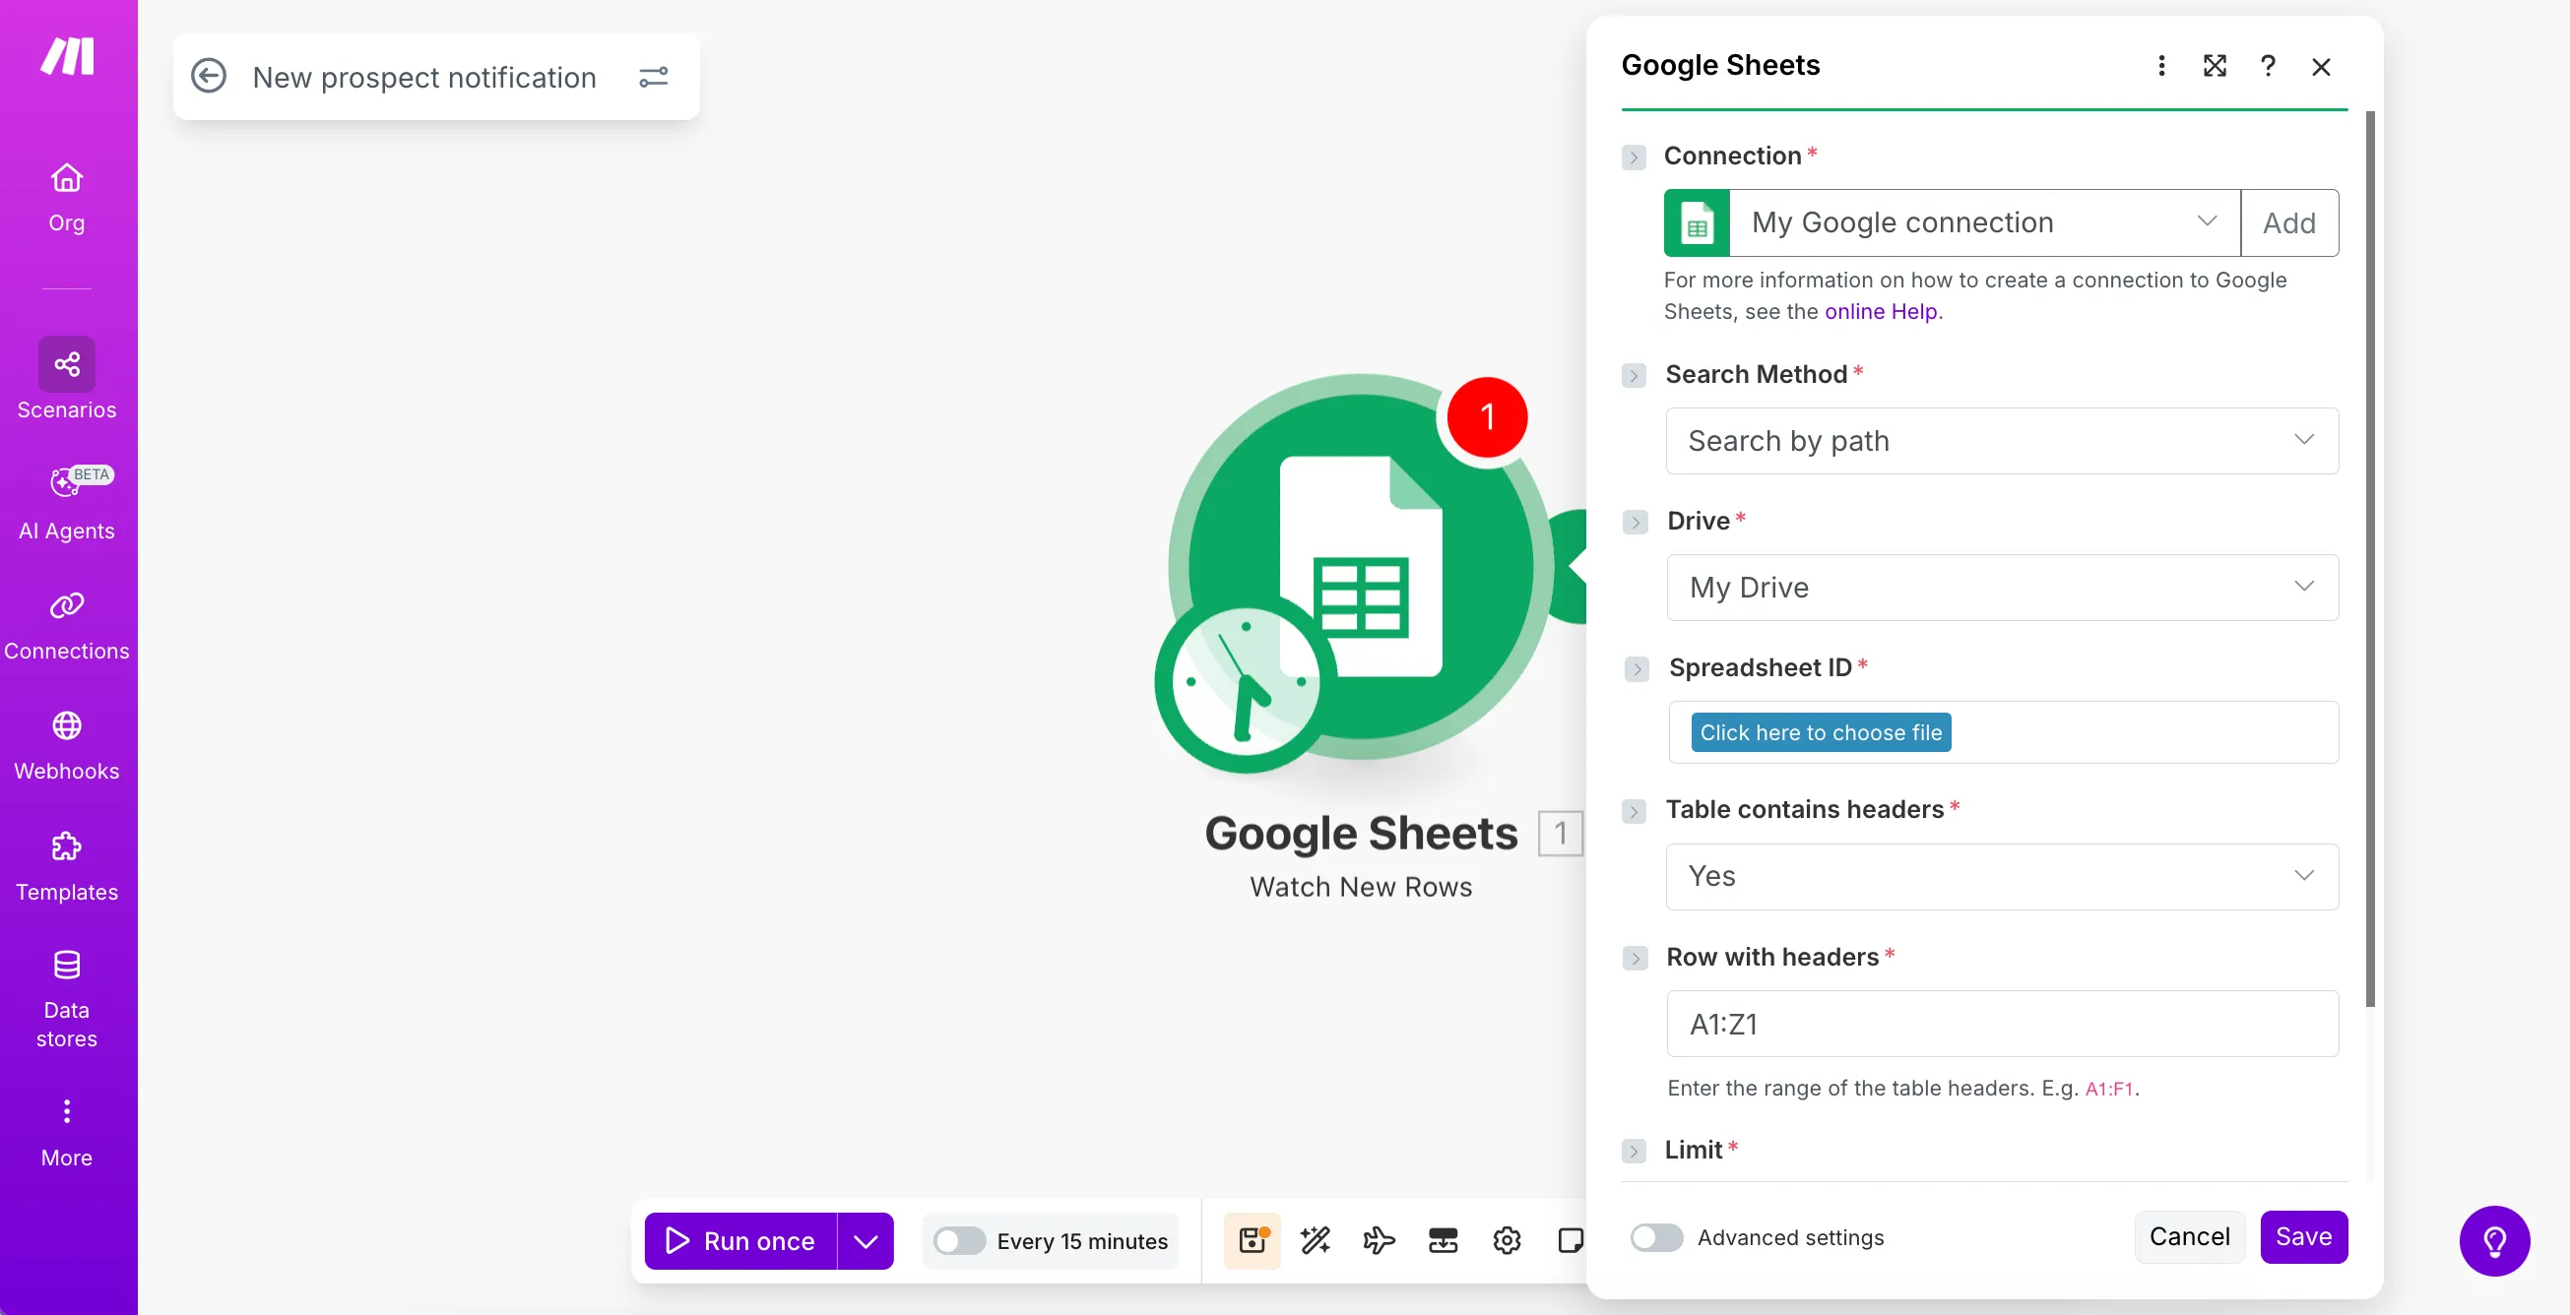This screenshot has width=2570, height=1315.
Task: Open scenario settings gear icon
Action: [1507, 1240]
